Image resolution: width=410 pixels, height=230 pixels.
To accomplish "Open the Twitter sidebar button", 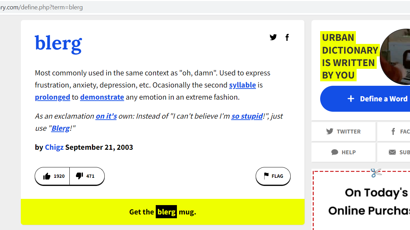I will click(x=343, y=131).
